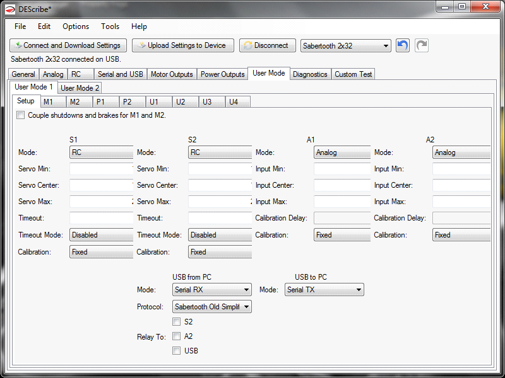Select the M1 tab
This screenshot has width=505, height=378.
coord(54,102)
